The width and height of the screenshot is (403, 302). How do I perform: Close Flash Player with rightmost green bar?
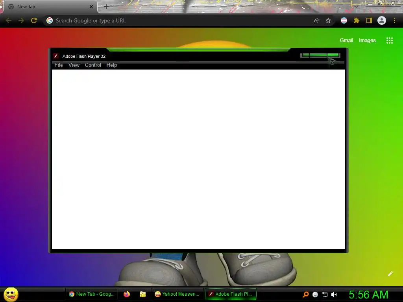click(x=334, y=55)
